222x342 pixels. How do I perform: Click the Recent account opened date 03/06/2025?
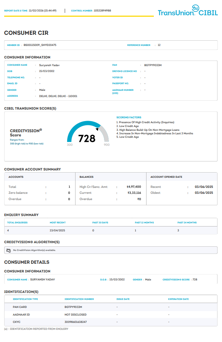204,187
